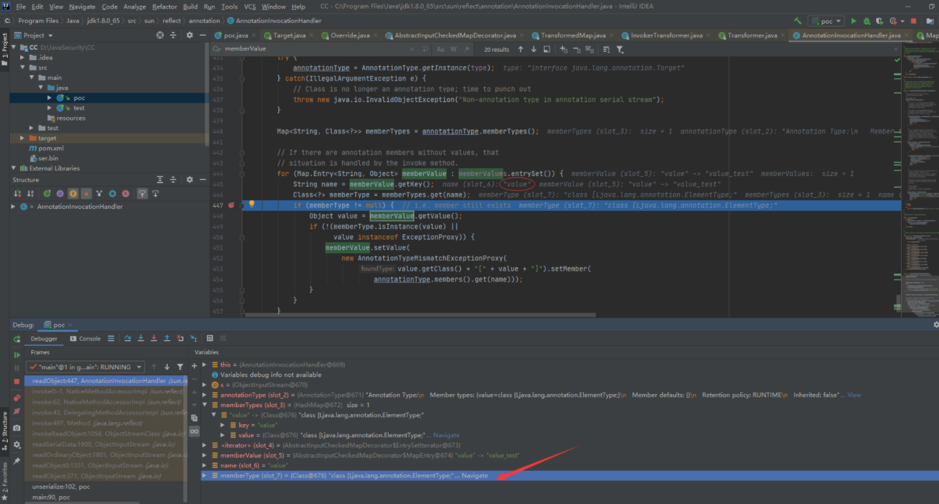The width and height of the screenshot is (939, 504).
Task: Stop debugging via red square in Debug panel
Action: click(x=17, y=381)
